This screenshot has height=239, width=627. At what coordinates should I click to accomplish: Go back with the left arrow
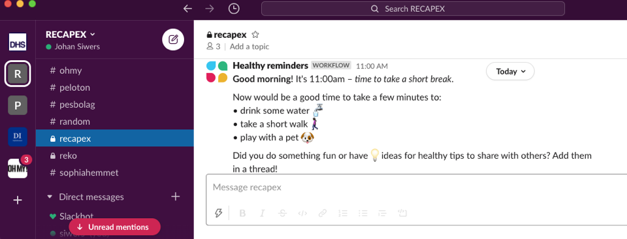(x=187, y=8)
